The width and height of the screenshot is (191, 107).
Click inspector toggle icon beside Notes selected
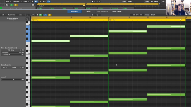27,19
